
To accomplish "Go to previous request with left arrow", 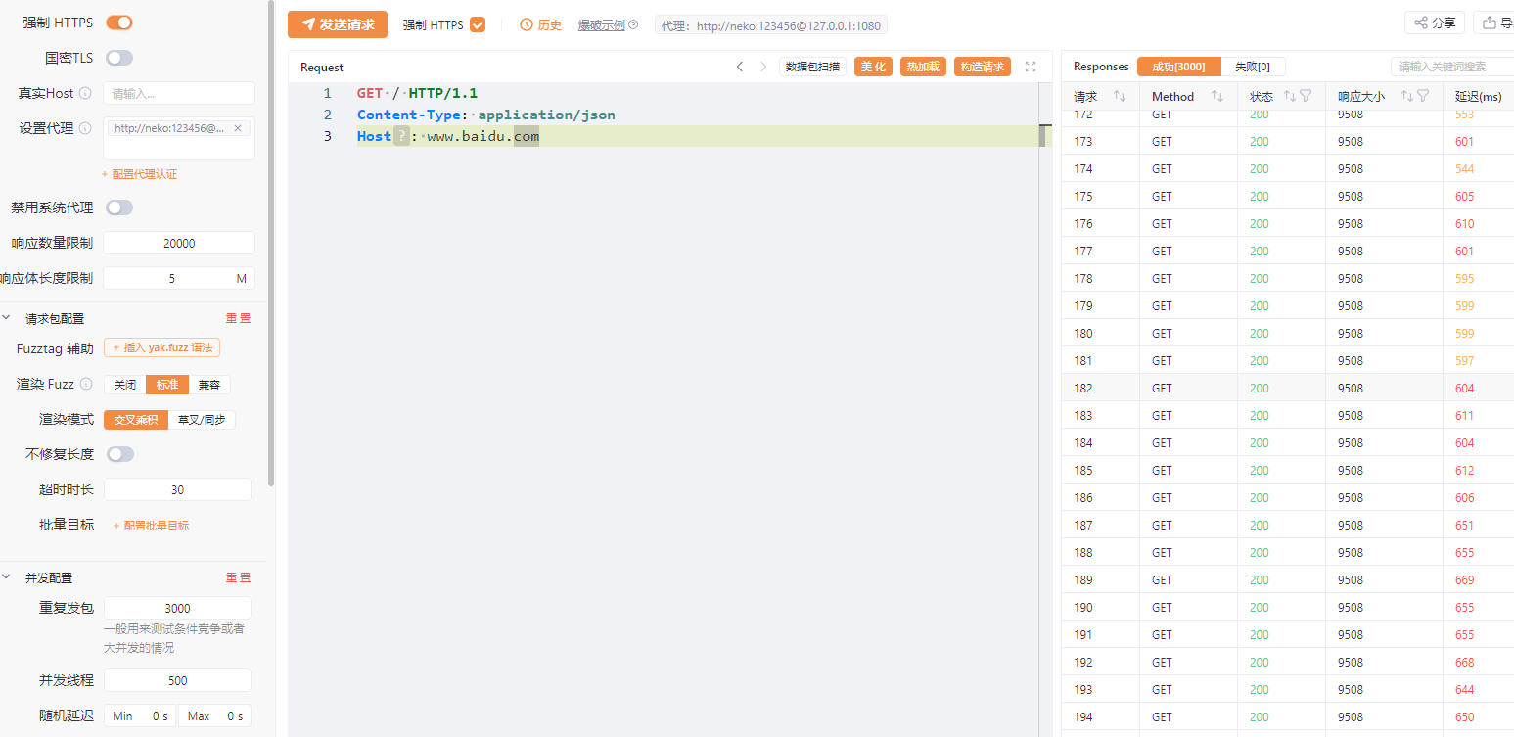I will (x=740, y=67).
